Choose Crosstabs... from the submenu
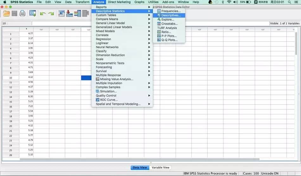 [x=169, y=24]
